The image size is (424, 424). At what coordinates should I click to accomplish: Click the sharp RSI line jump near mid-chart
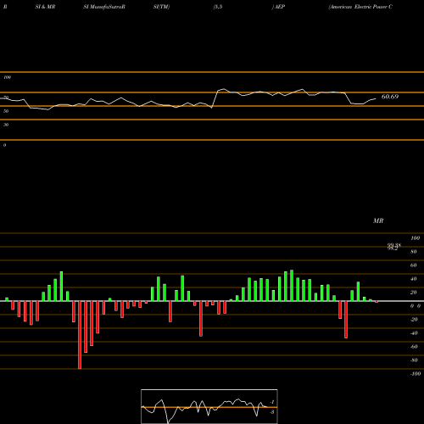[x=215, y=99]
